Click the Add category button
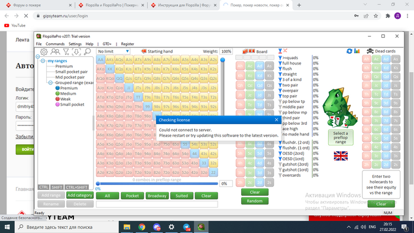 (x=80, y=195)
